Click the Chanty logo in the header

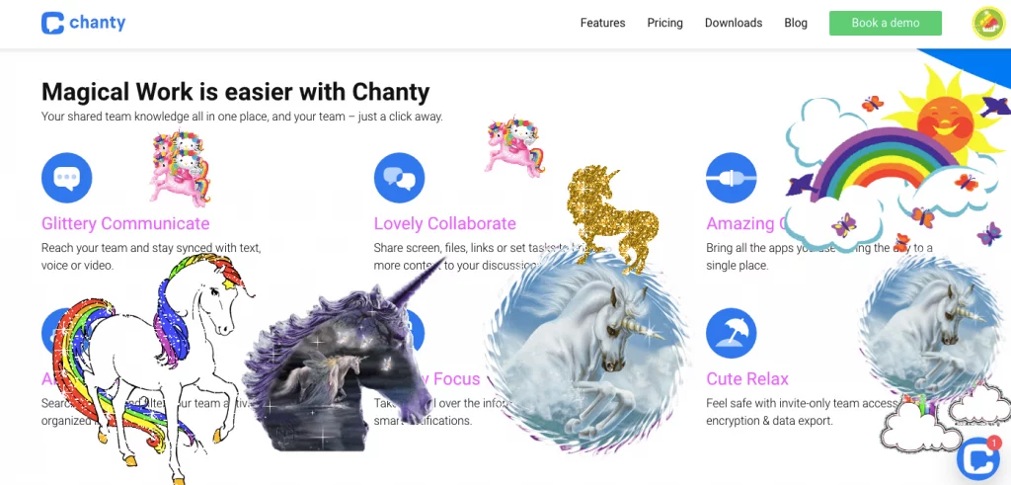tap(83, 23)
